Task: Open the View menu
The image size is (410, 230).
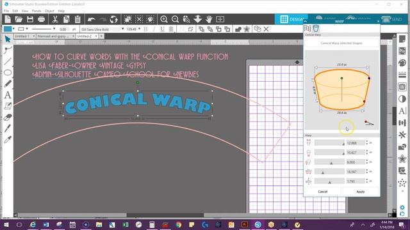Action: (x=25, y=11)
